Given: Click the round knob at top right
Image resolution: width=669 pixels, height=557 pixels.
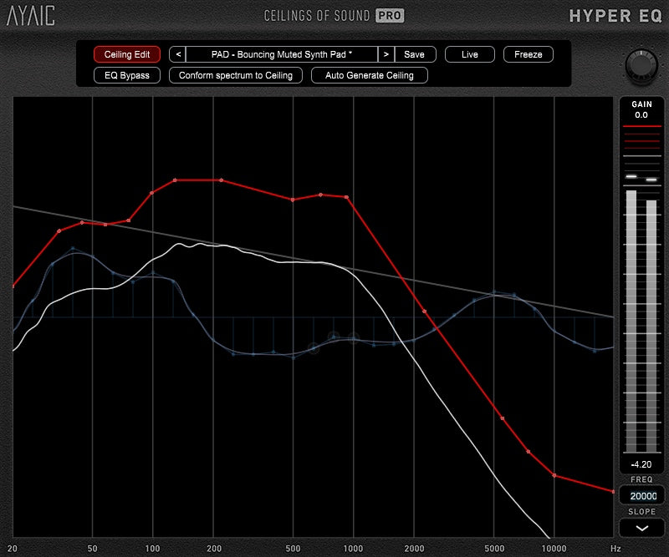Looking at the screenshot, I should point(641,66).
